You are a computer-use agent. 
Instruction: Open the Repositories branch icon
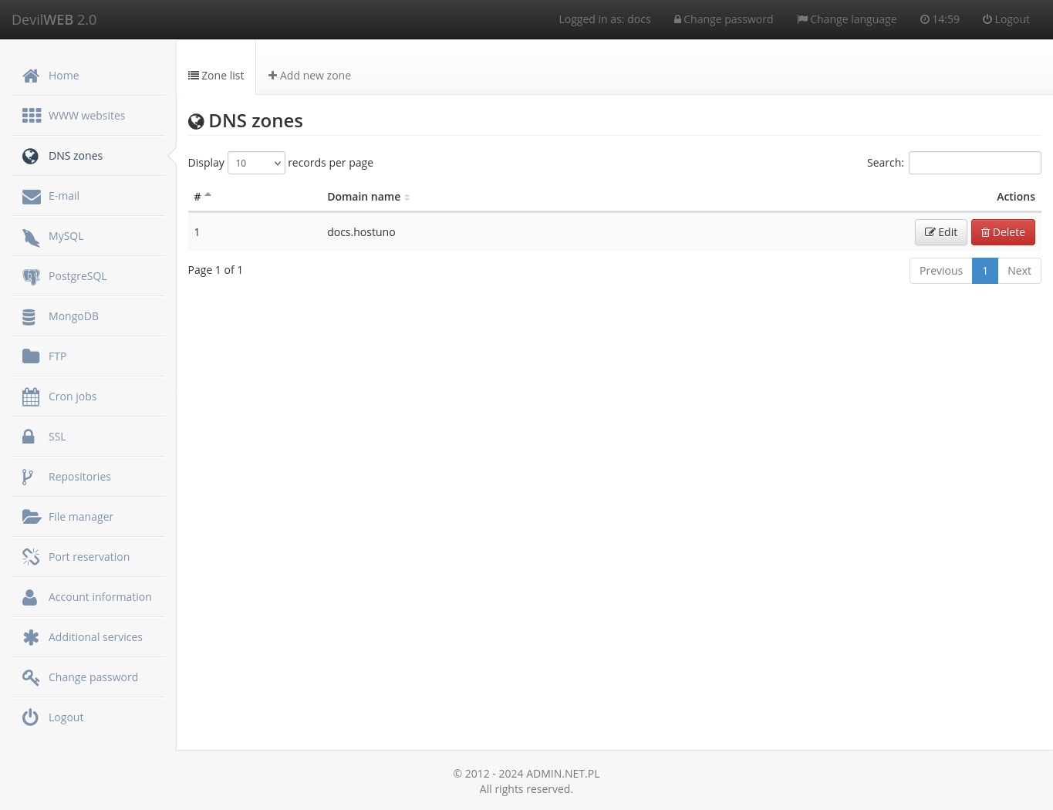[28, 478]
